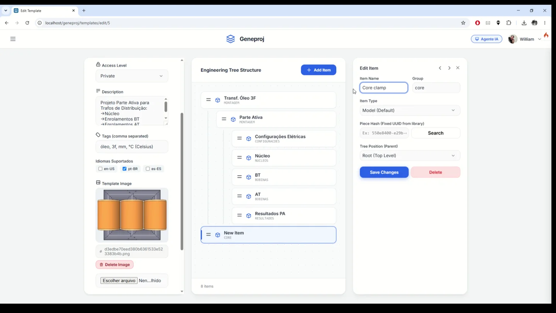Expand the Tree Position parent dropdown
The height and width of the screenshot is (313, 556).
click(x=410, y=156)
